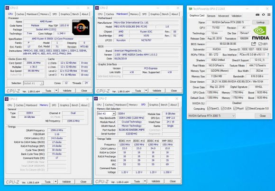The height and width of the screenshot is (191, 275).
Task: Click the XMP-3002 column header
Action: click(167, 141)
